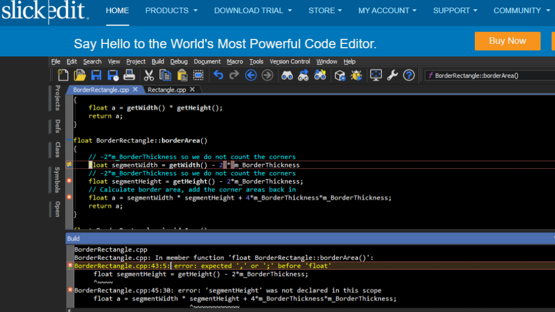Click error icon next to BorderRectangle.cpp:45:30
This screenshot has height=312, width=555.
70,290
